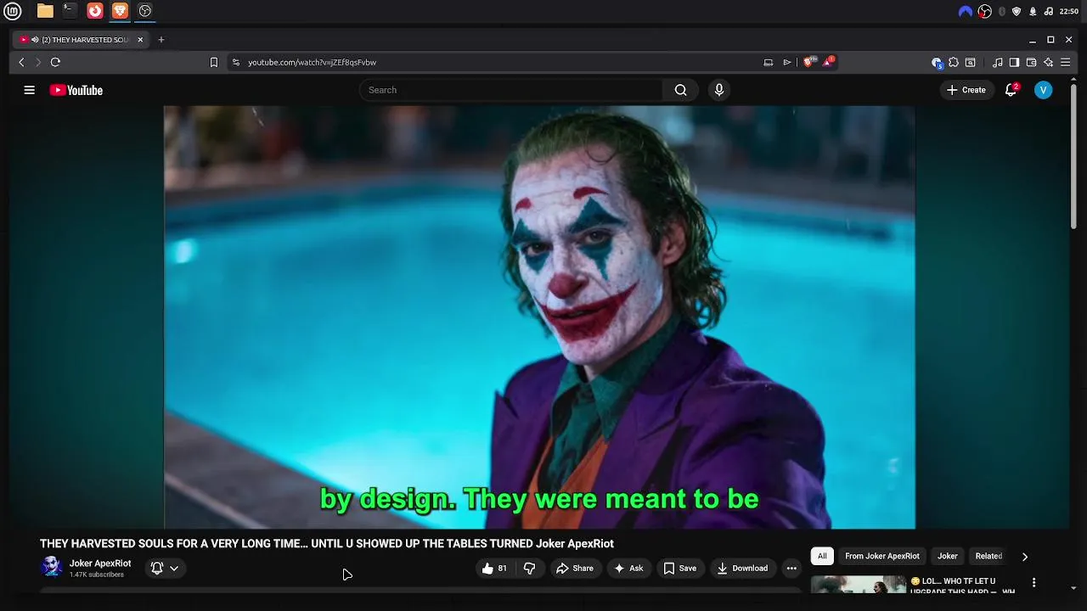This screenshot has width=1087, height=611.
Task: Launch Terminal from the panel
Action: (x=70, y=11)
